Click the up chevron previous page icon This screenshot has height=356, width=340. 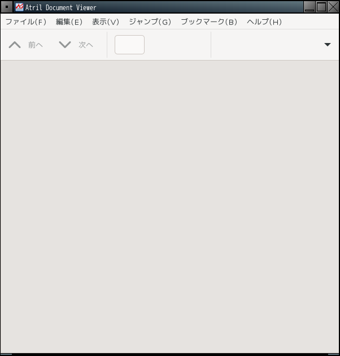(15, 45)
